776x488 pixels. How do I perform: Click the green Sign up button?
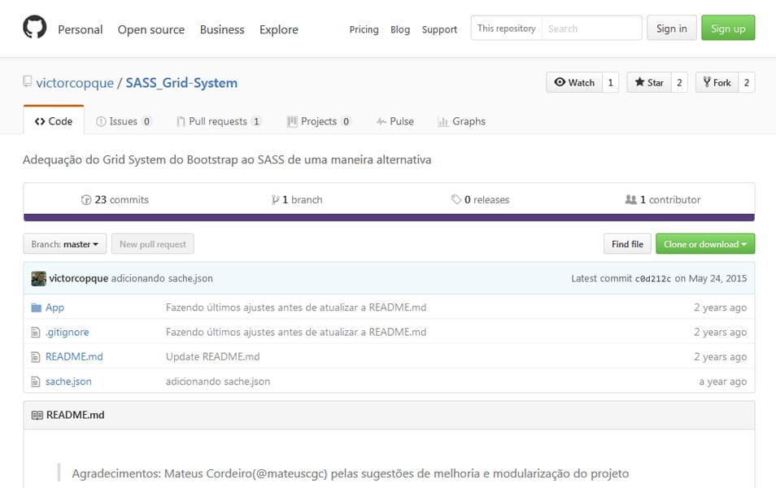pyautogui.click(x=727, y=27)
